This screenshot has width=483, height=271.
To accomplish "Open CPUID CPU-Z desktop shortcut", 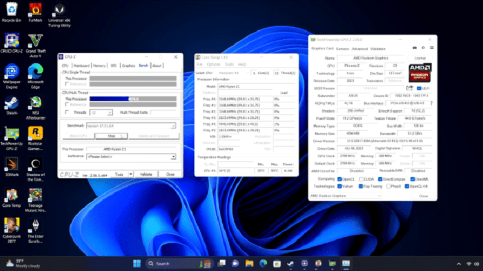I will click(x=11, y=43).
